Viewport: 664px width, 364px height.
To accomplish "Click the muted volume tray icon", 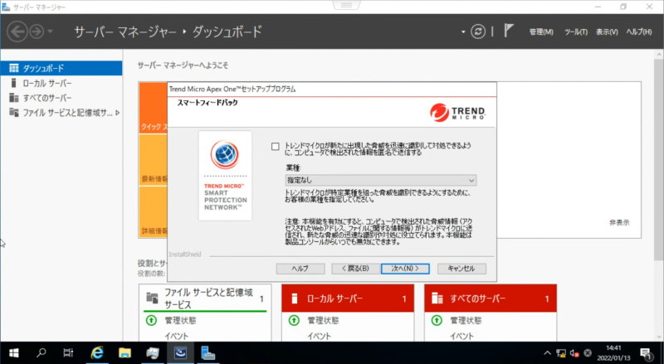I will pos(574,353).
